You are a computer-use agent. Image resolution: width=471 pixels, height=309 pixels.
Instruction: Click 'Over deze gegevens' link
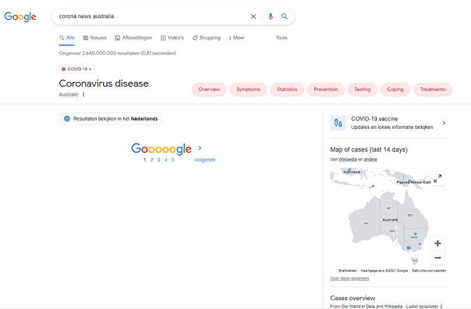click(350, 278)
